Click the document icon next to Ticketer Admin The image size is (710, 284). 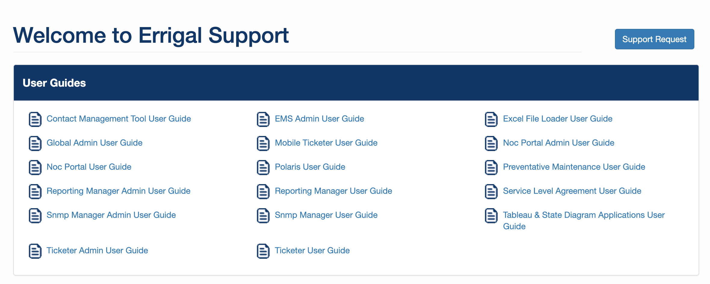[x=35, y=251]
